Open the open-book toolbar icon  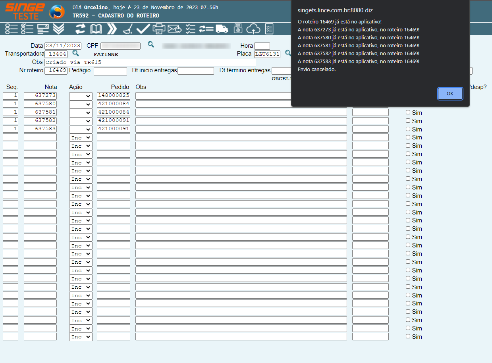[x=96, y=29]
